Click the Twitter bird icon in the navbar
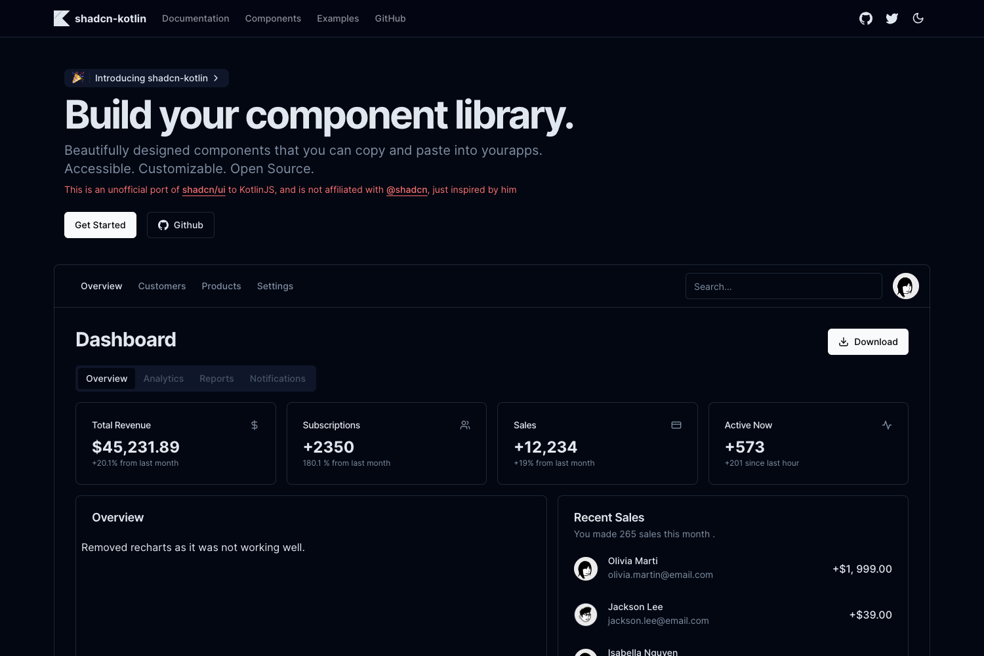The image size is (984, 656). click(x=892, y=18)
